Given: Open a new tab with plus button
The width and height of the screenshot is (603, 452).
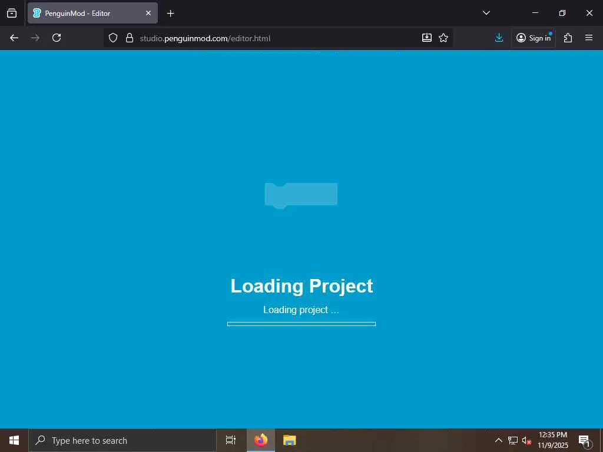Looking at the screenshot, I should [170, 14].
